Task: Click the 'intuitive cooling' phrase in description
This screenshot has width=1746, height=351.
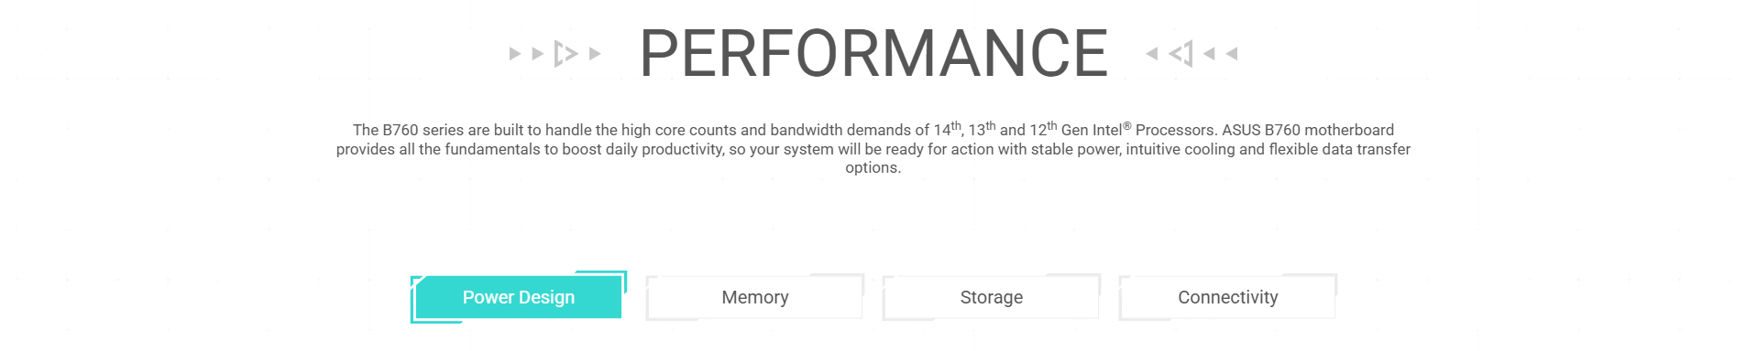Action: [x=1180, y=149]
